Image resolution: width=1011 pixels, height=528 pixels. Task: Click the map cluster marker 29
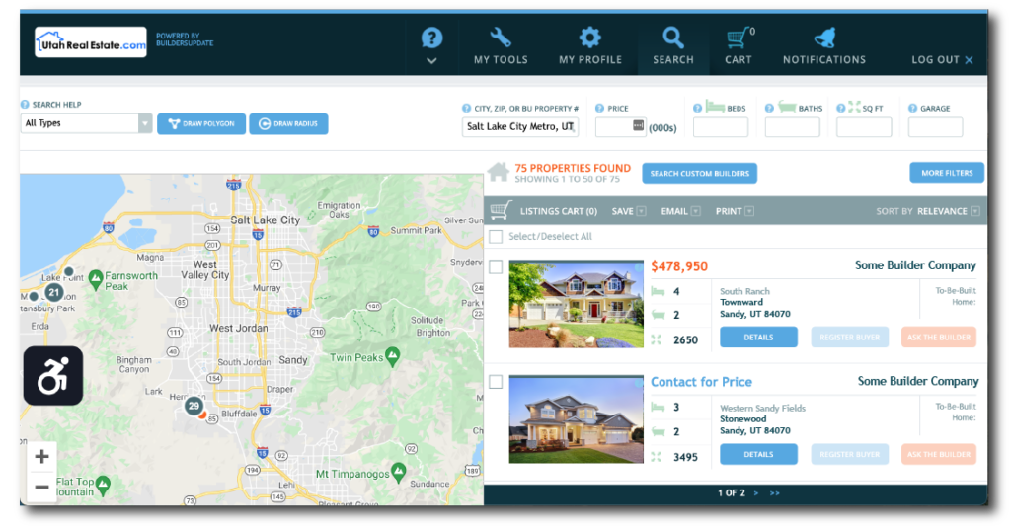[x=194, y=406]
